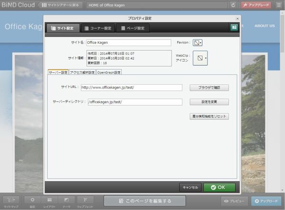The height and width of the screenshot is (210, 285).
Task: Switch to the コーナー設定 tab
Action: 98,28
